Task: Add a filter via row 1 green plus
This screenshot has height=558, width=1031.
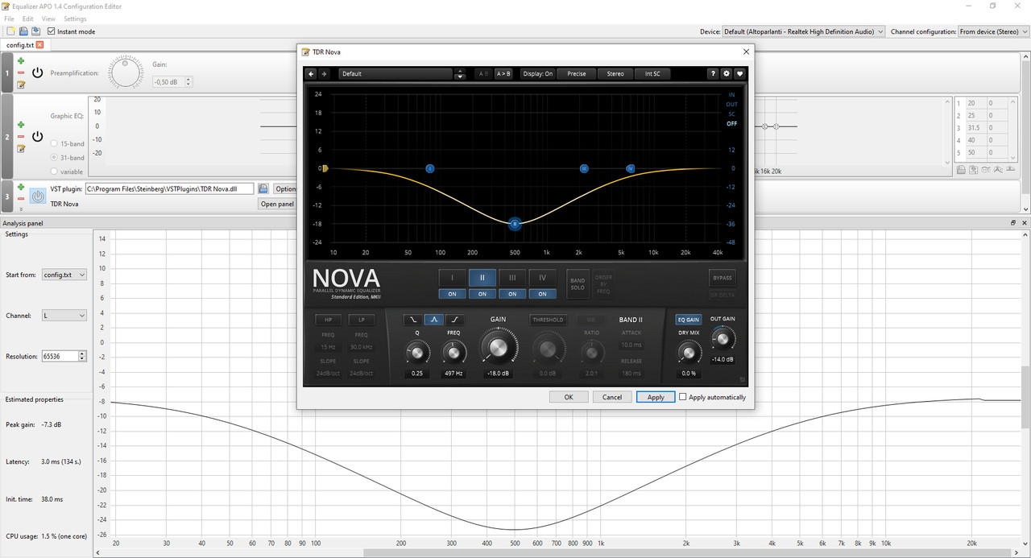Action: tap(21, 61)
